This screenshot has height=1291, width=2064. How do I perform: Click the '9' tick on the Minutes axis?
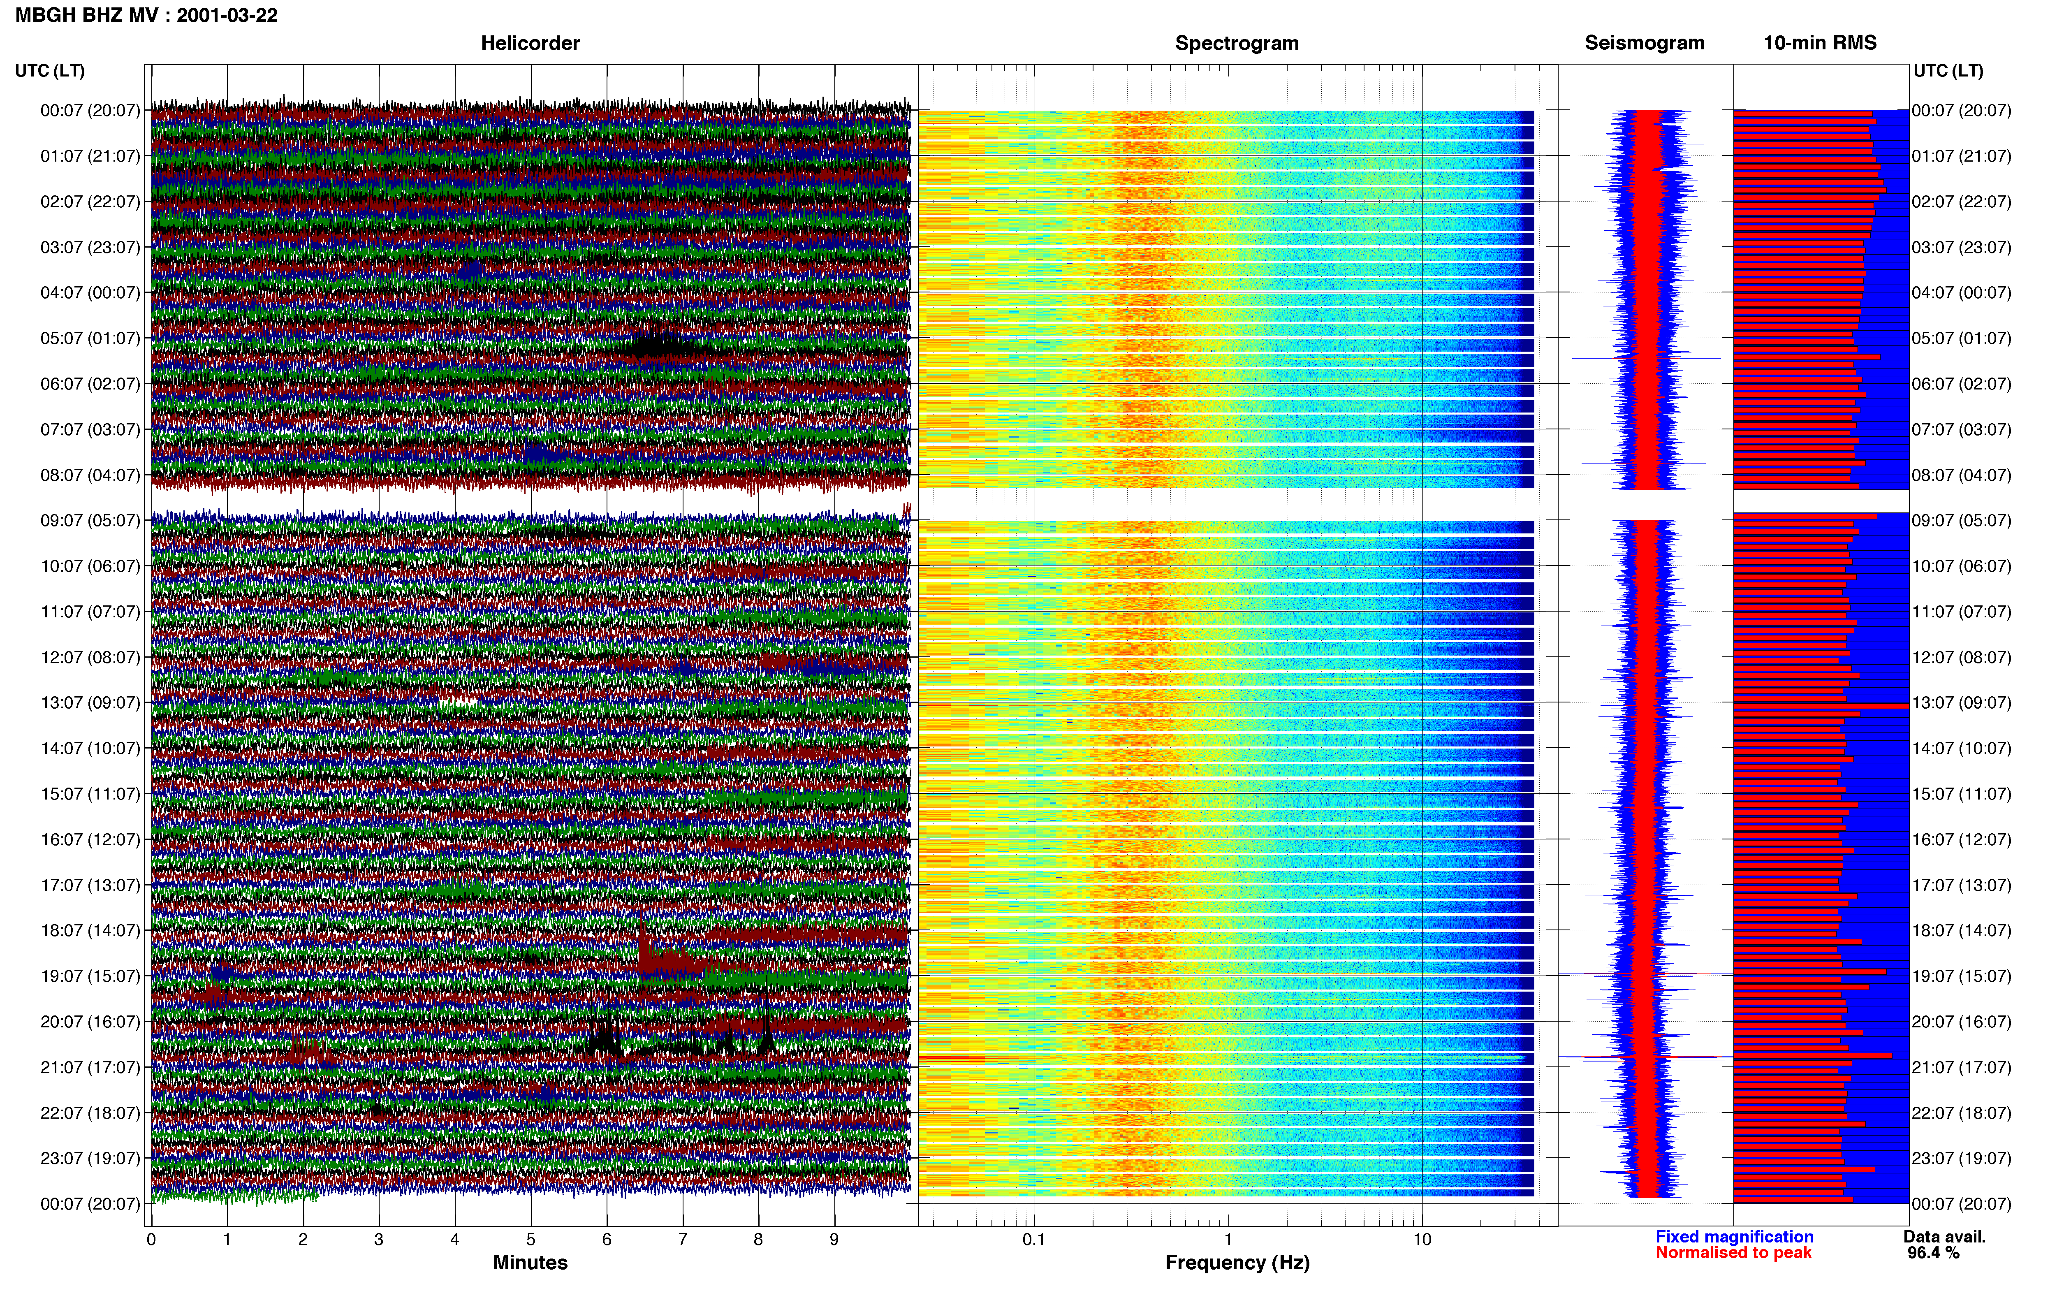835,1240
